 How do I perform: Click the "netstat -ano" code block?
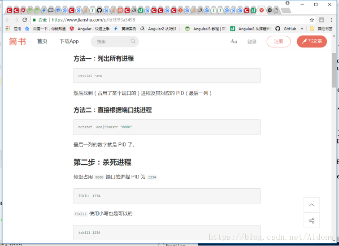click(167, 76)
